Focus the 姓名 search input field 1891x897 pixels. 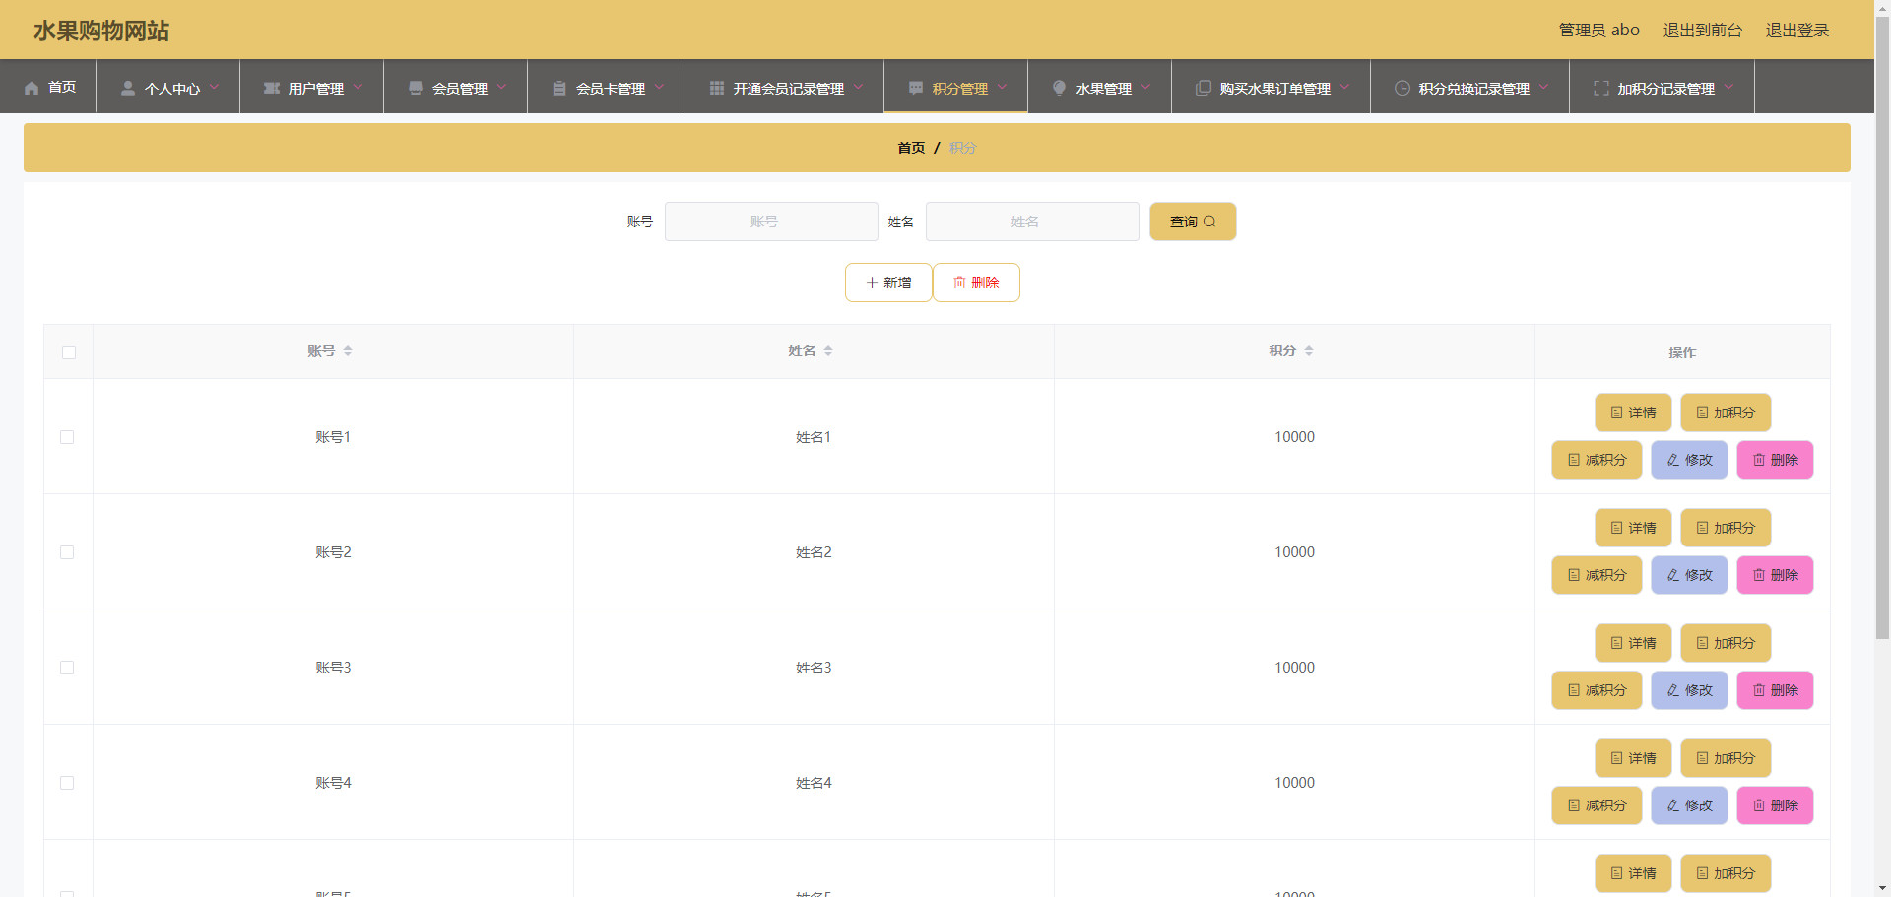pos(1032,222)
